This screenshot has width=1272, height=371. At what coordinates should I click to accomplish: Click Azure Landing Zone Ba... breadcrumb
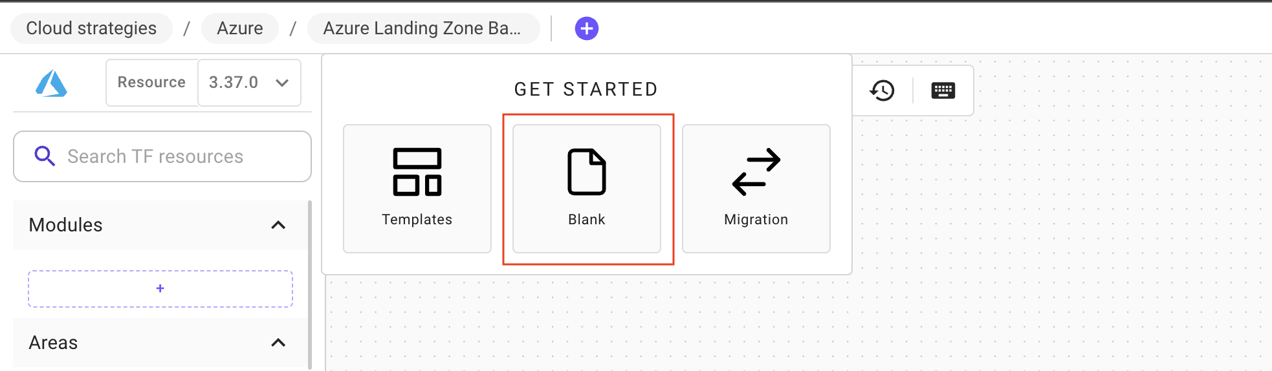click(x=422, y=28)
